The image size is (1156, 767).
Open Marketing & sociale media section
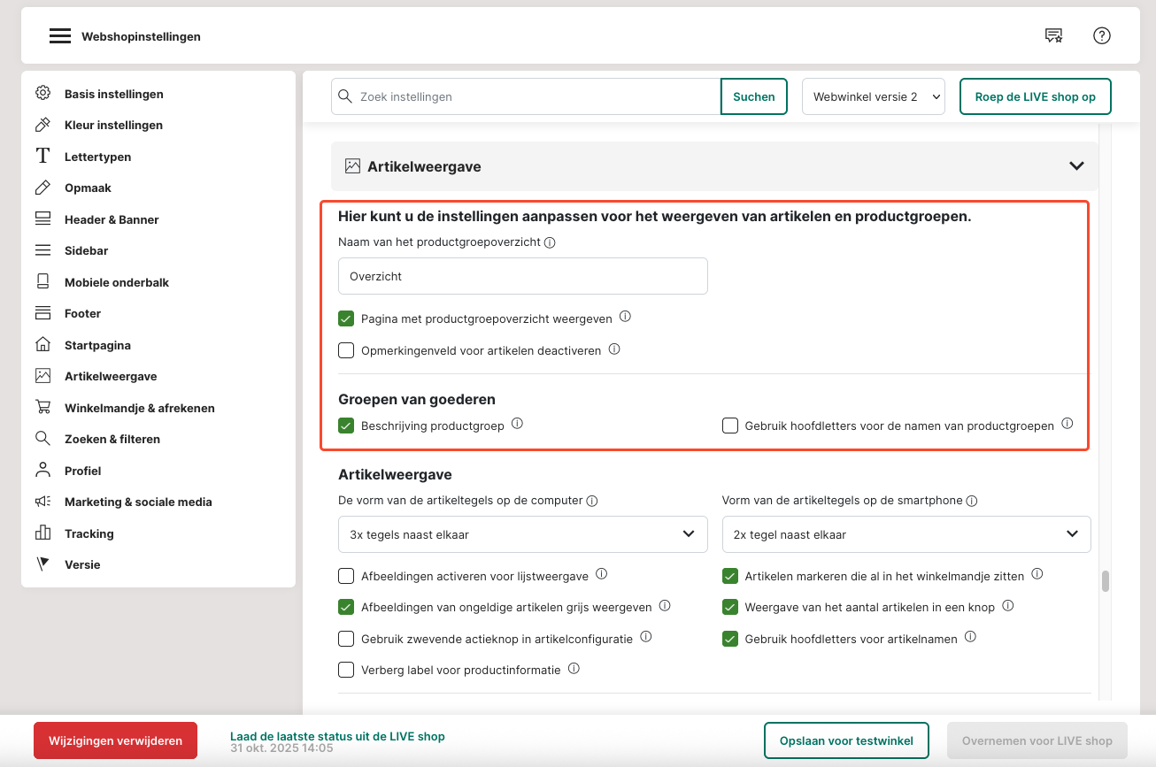coord(138,502)
